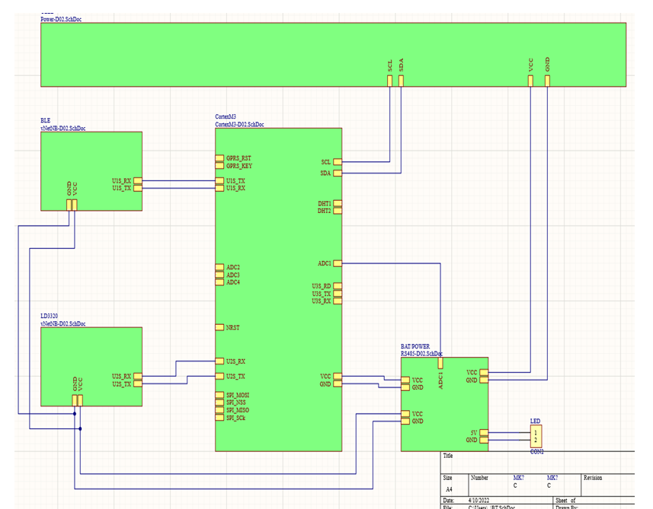Click the GND port on Power sheet
The image size is (653, 509).
point(547,81)
